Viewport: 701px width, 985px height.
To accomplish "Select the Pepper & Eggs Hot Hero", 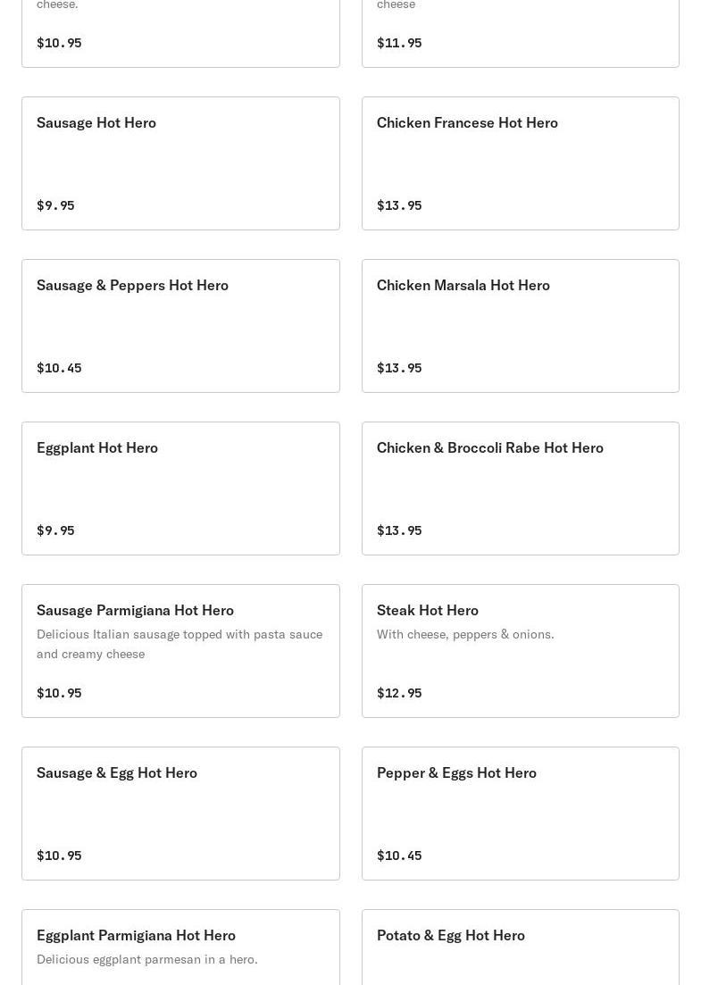I will click(x=520, y=814).
